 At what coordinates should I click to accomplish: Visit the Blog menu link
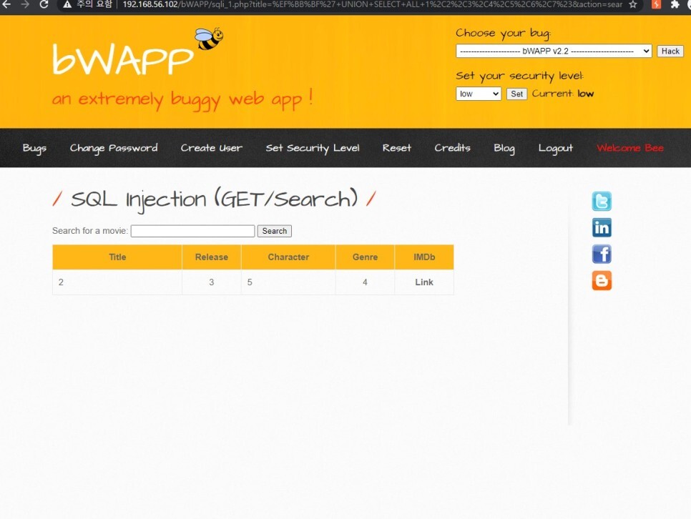pos(504,148)
